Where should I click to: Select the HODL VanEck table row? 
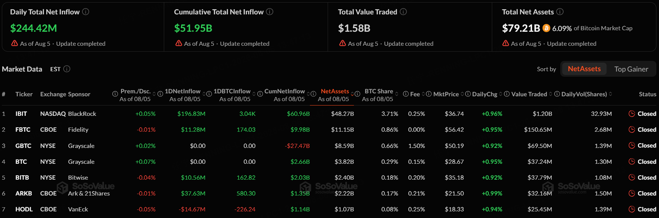point(329,209)
